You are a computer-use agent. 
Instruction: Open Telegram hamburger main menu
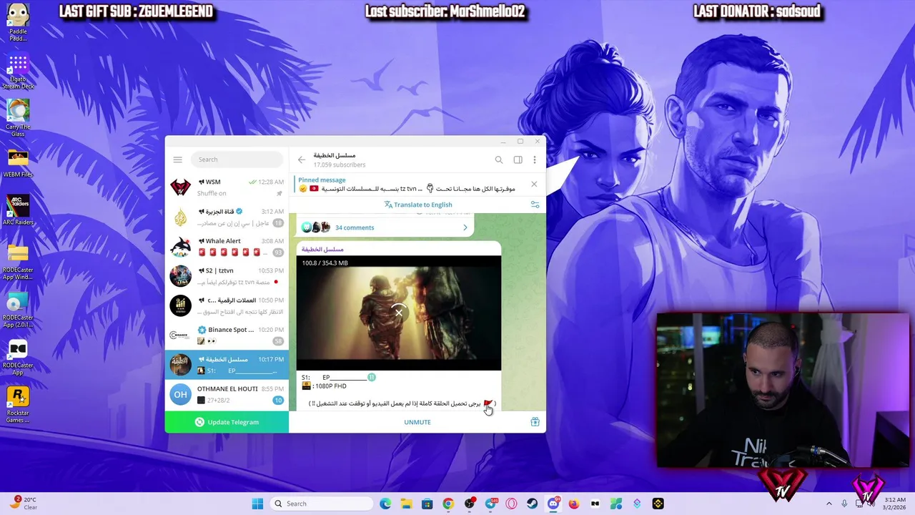[x=177, y=160]
